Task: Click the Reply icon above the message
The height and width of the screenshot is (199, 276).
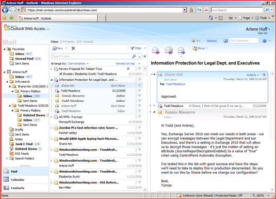Action: coord(156,51)
